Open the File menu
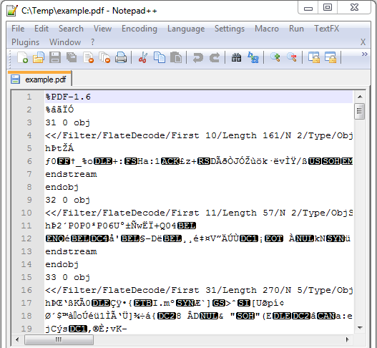The width and height of the screenshot is (377, 348). pos(18,29)
